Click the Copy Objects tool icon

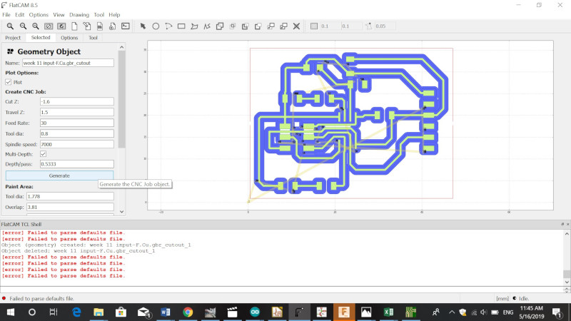click(x=283, y=26)
